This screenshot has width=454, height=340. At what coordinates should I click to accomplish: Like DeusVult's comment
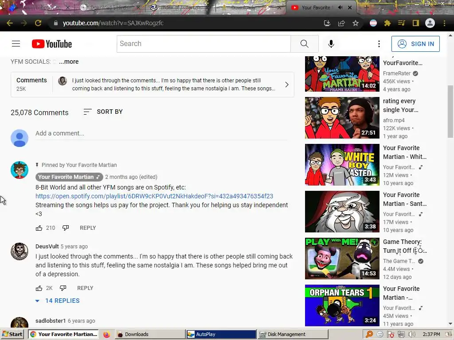pyautogui.click(x=39, y=288)
